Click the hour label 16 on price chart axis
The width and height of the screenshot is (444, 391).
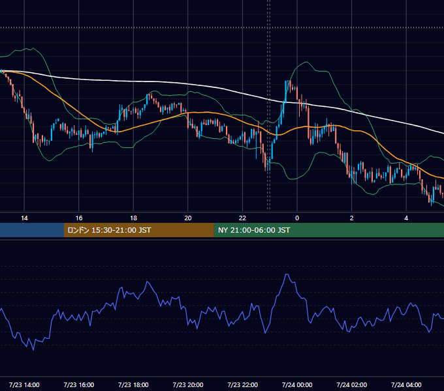click(79, 218)
